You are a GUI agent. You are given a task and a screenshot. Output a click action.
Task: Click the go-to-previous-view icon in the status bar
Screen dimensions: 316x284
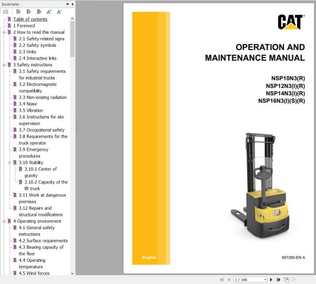(x=286, y=280)
